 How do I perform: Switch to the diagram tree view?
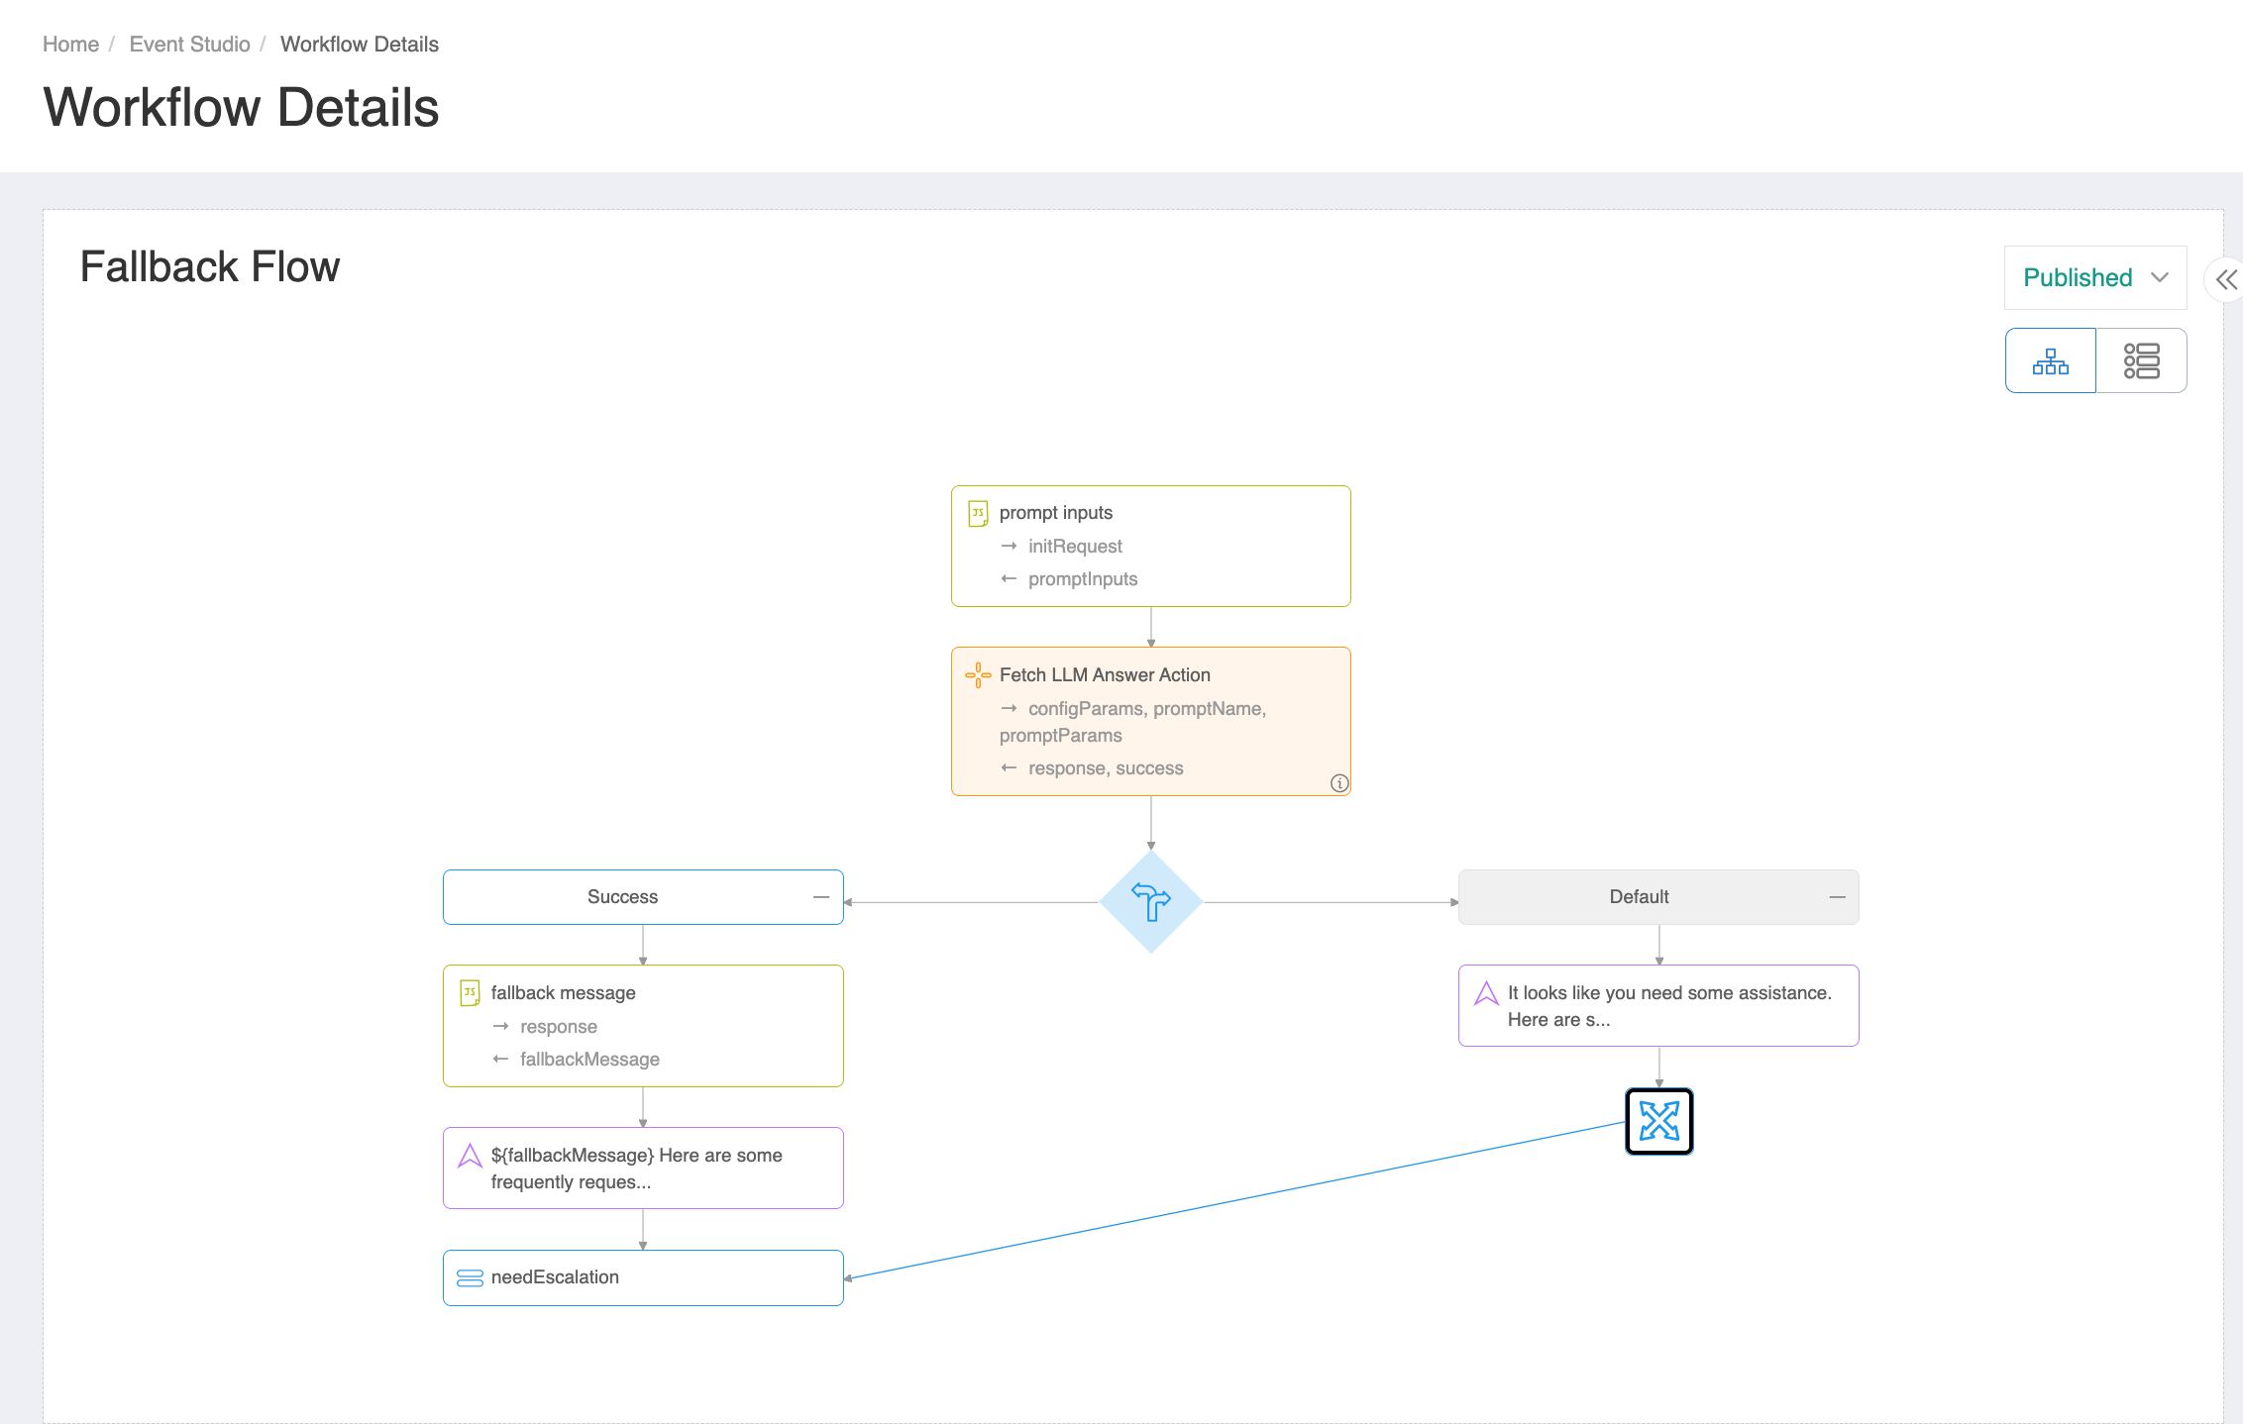2050,360
